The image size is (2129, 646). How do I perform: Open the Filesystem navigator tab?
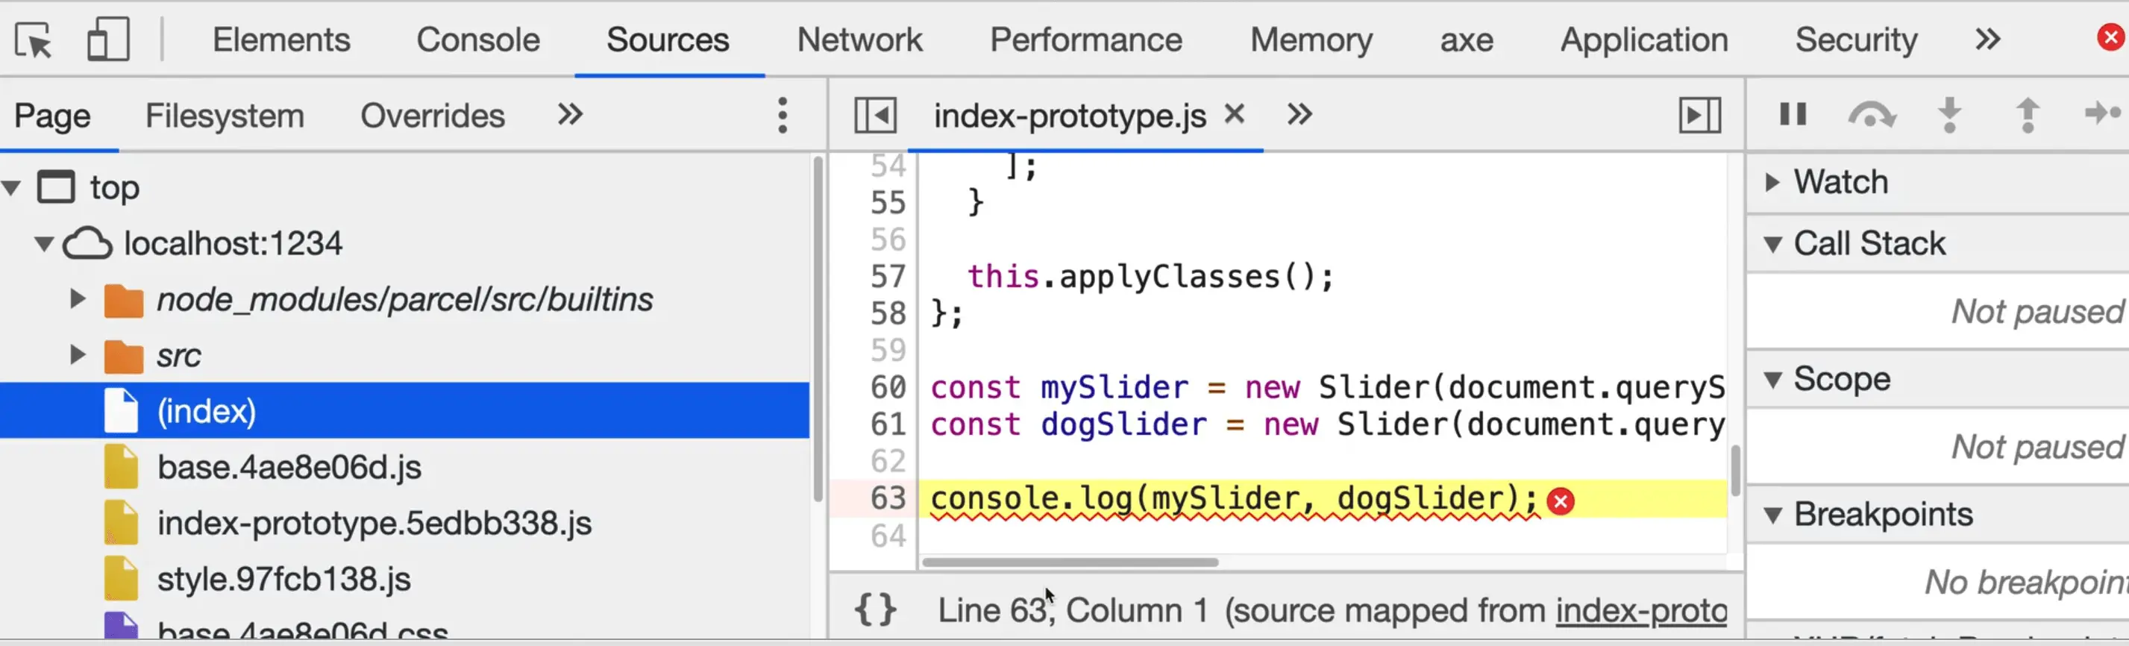(225, 116)
